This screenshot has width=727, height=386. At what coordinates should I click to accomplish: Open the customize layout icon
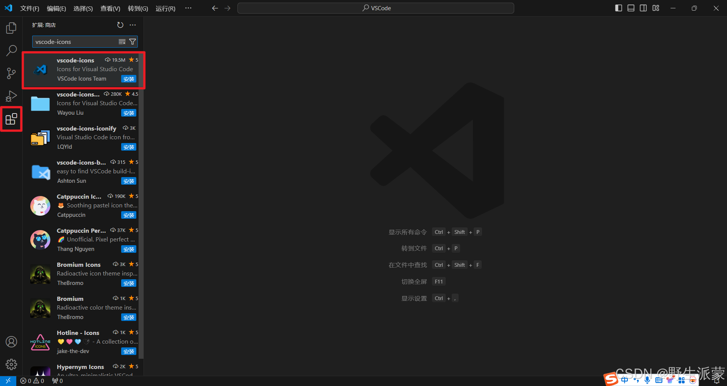(656, 8)
